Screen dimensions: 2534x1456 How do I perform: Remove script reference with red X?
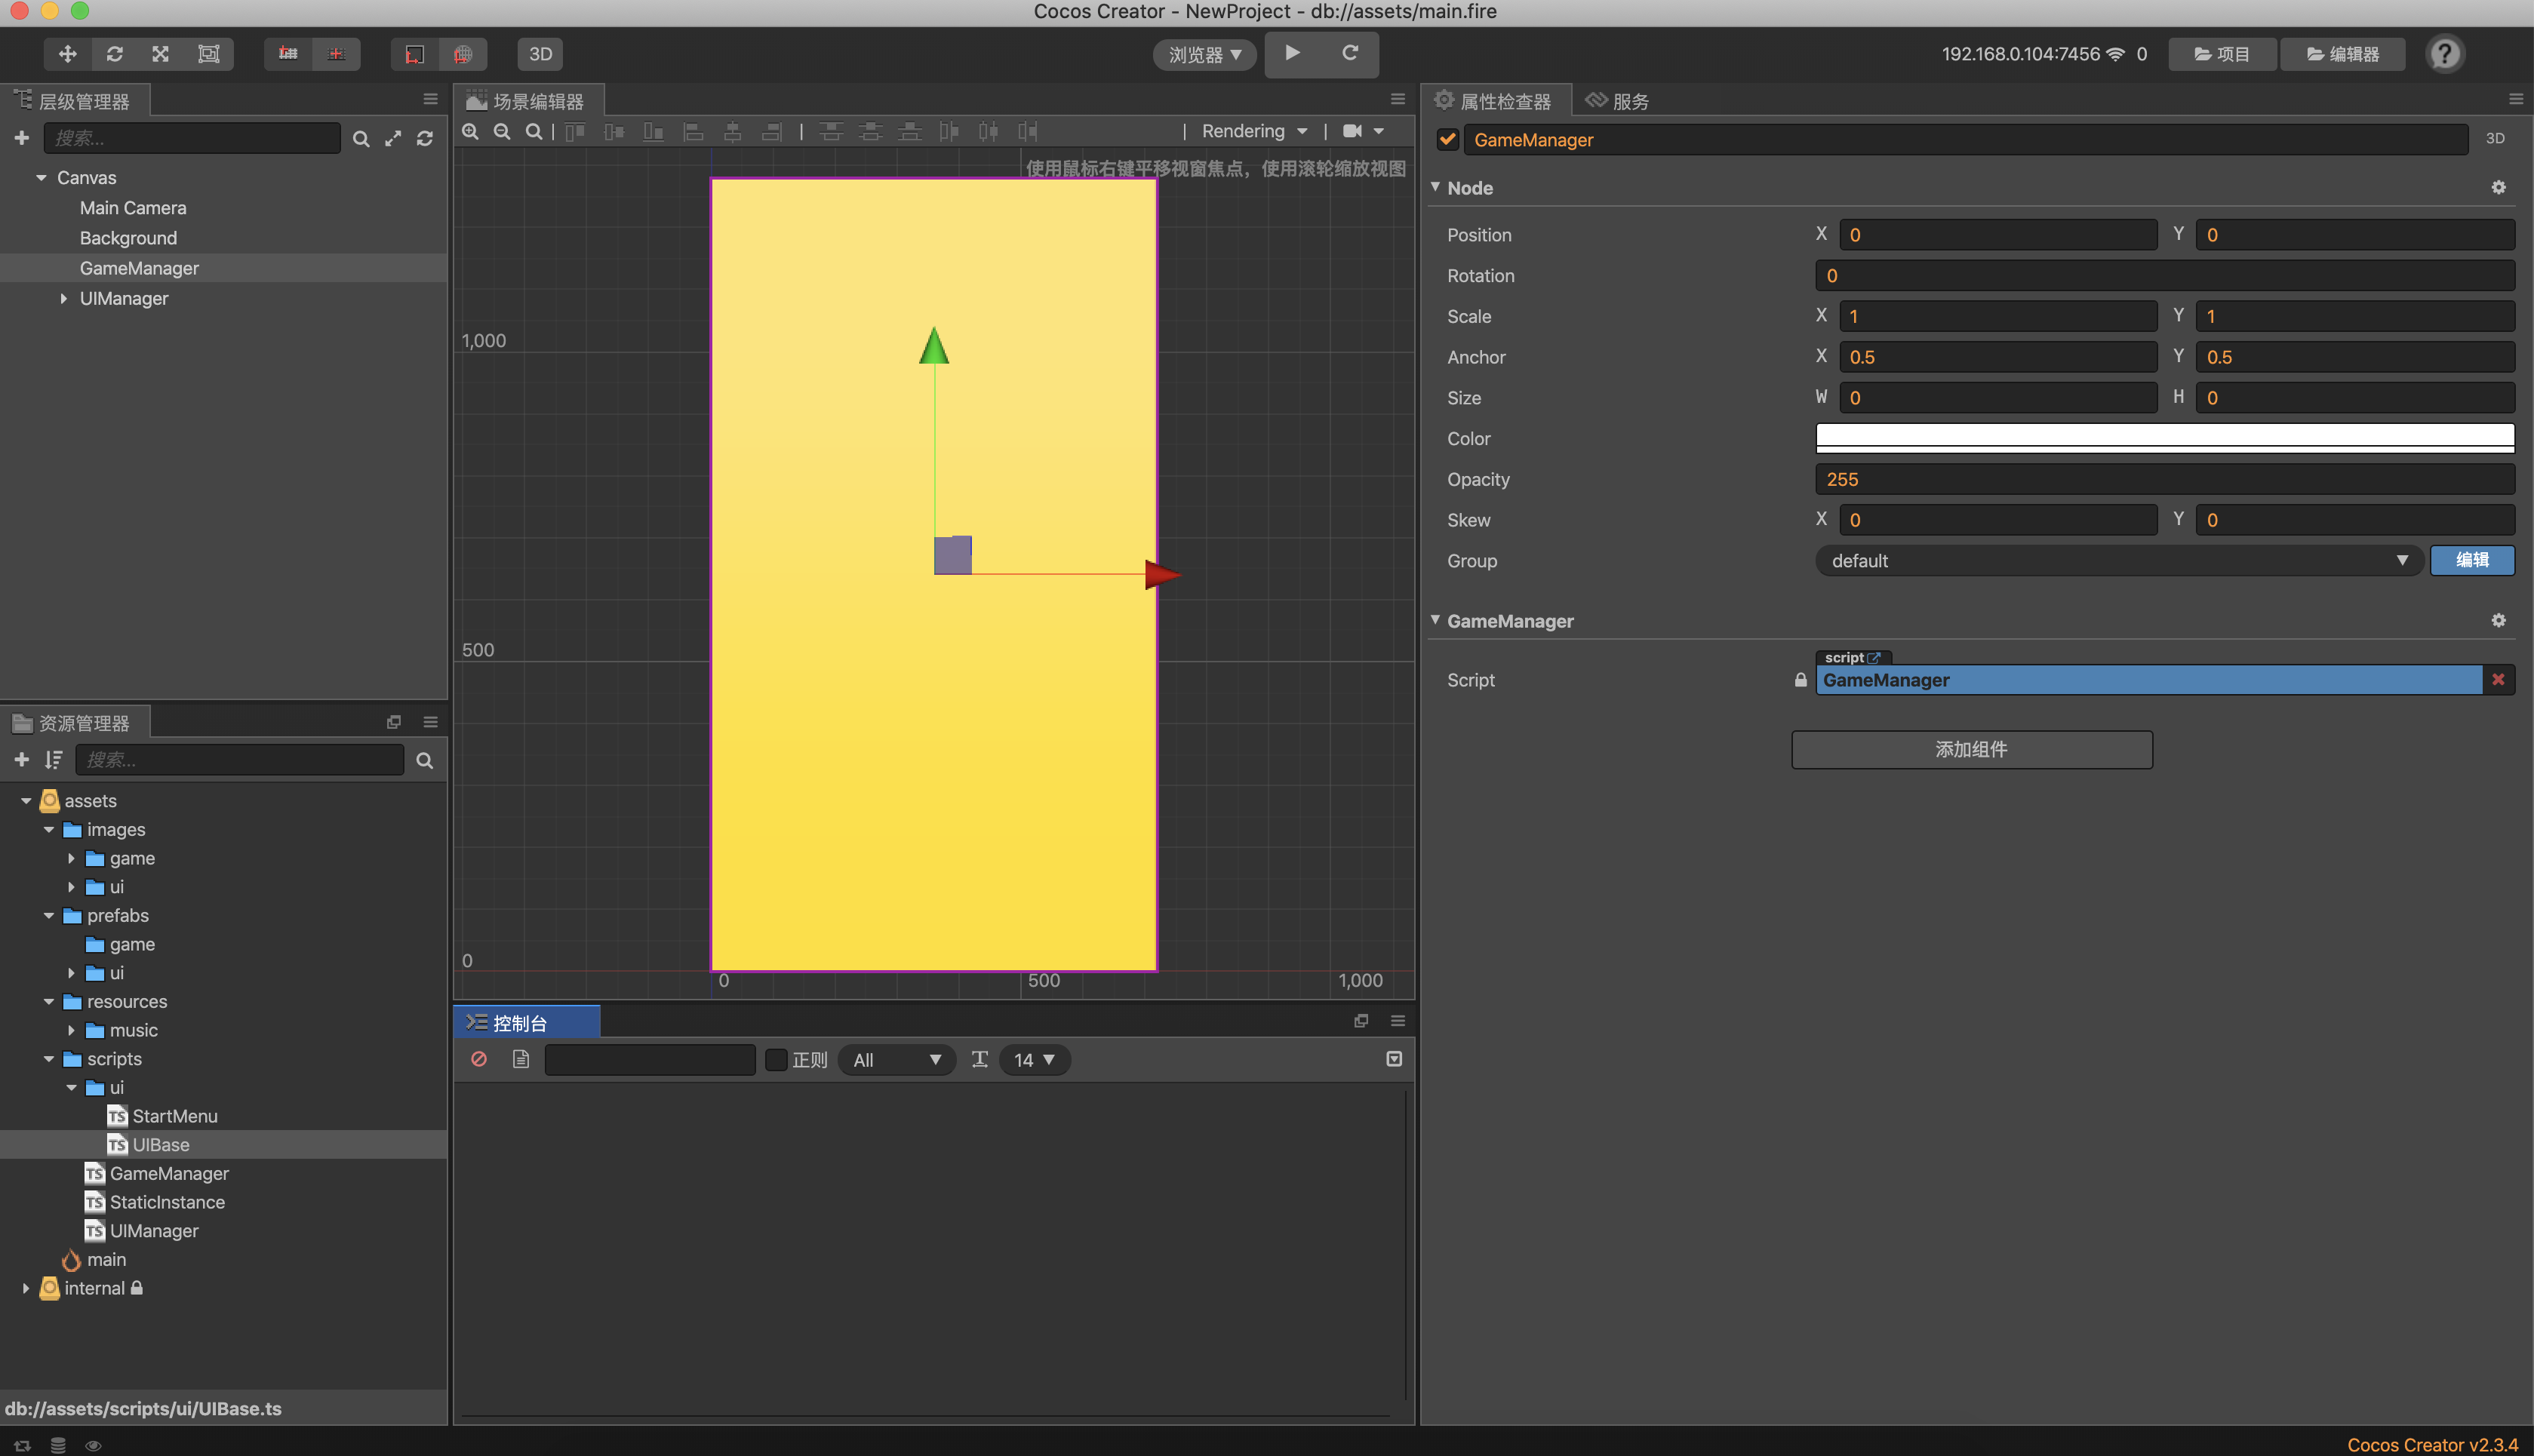pyautogui.click(x=2497, y=680)
